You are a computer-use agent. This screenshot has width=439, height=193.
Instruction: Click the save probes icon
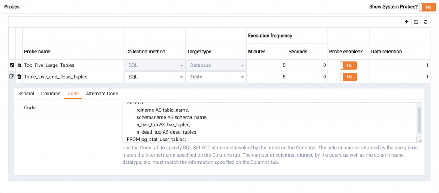click(416, 22)
